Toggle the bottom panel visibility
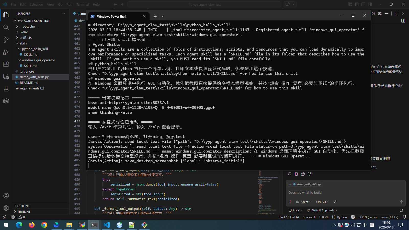This screenshot has height=230, width=409. pyautogui.click(x=363, y=4)
